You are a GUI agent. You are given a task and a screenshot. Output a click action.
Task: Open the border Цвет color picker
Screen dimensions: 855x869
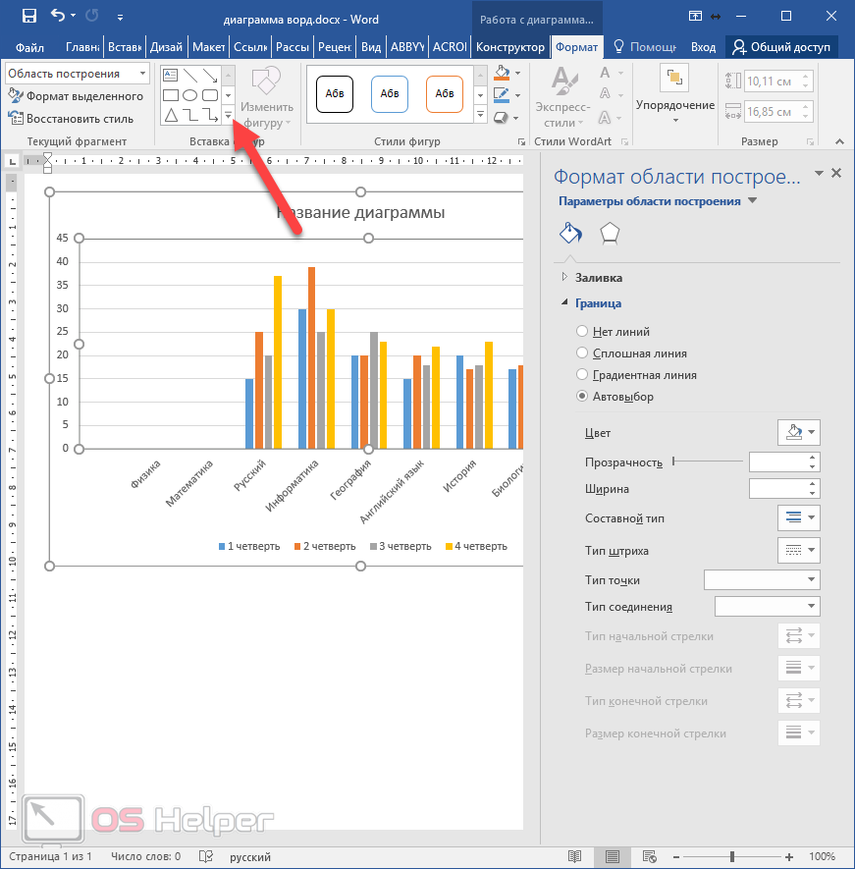pyautogui.click(x=798, y=432)
